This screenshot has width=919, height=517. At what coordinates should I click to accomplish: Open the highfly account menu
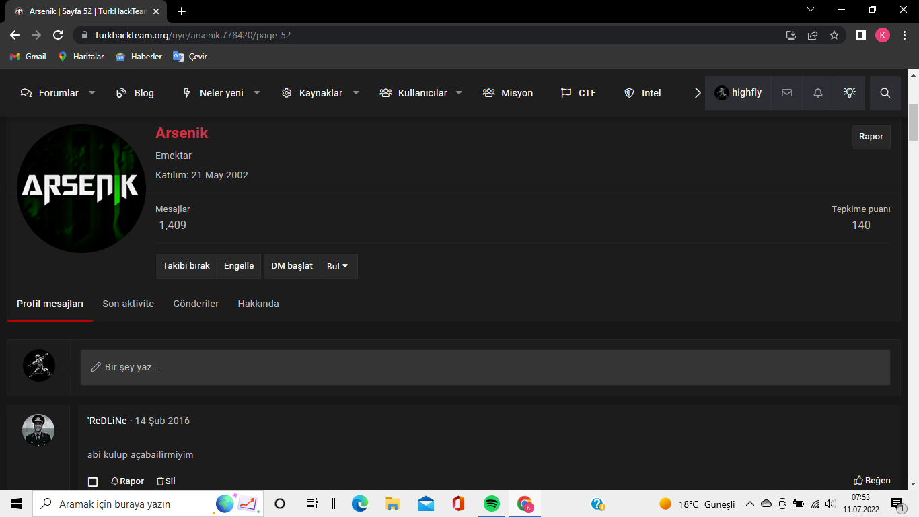(x=738, y=93)
